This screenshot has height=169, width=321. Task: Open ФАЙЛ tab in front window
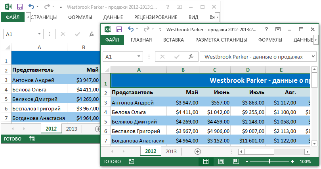[x=112, y=40]
